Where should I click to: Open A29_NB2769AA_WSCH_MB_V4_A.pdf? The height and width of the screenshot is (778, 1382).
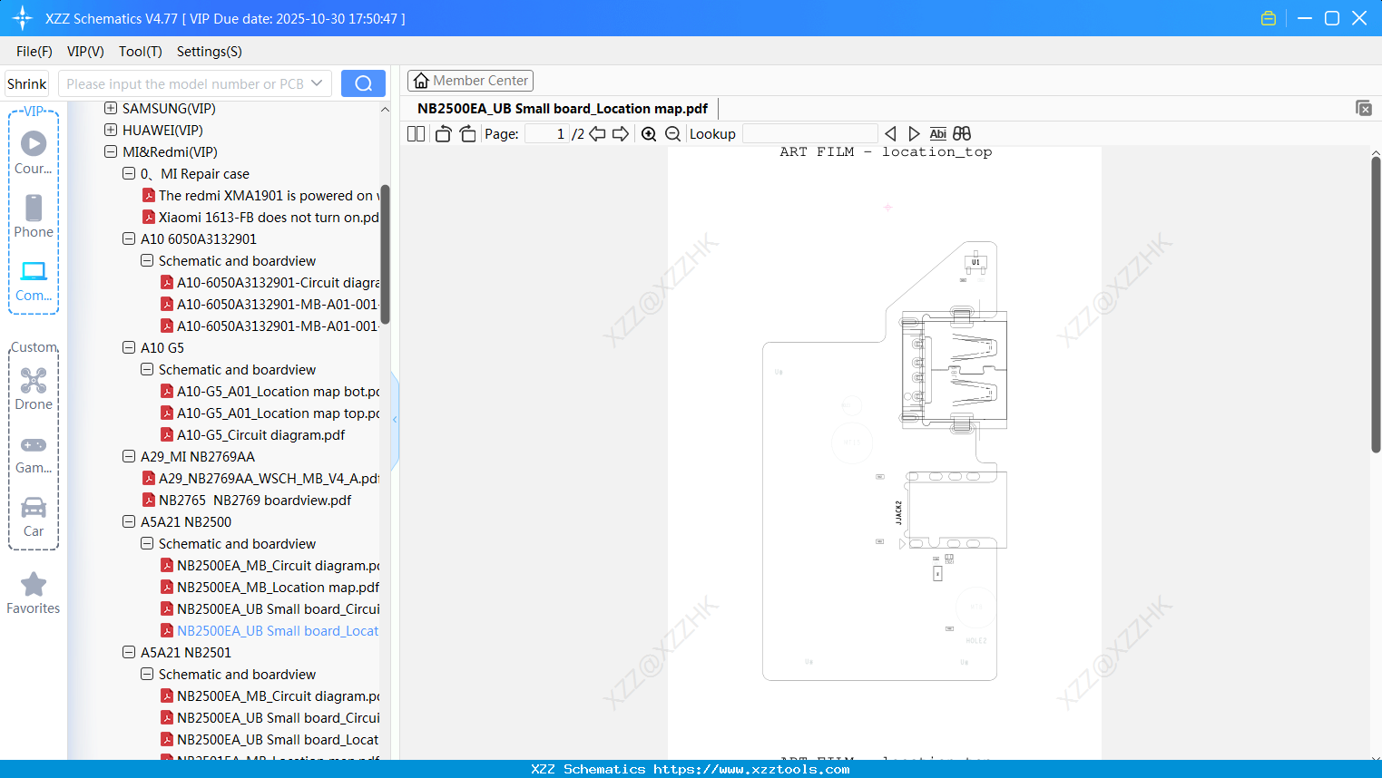[261, 479]
